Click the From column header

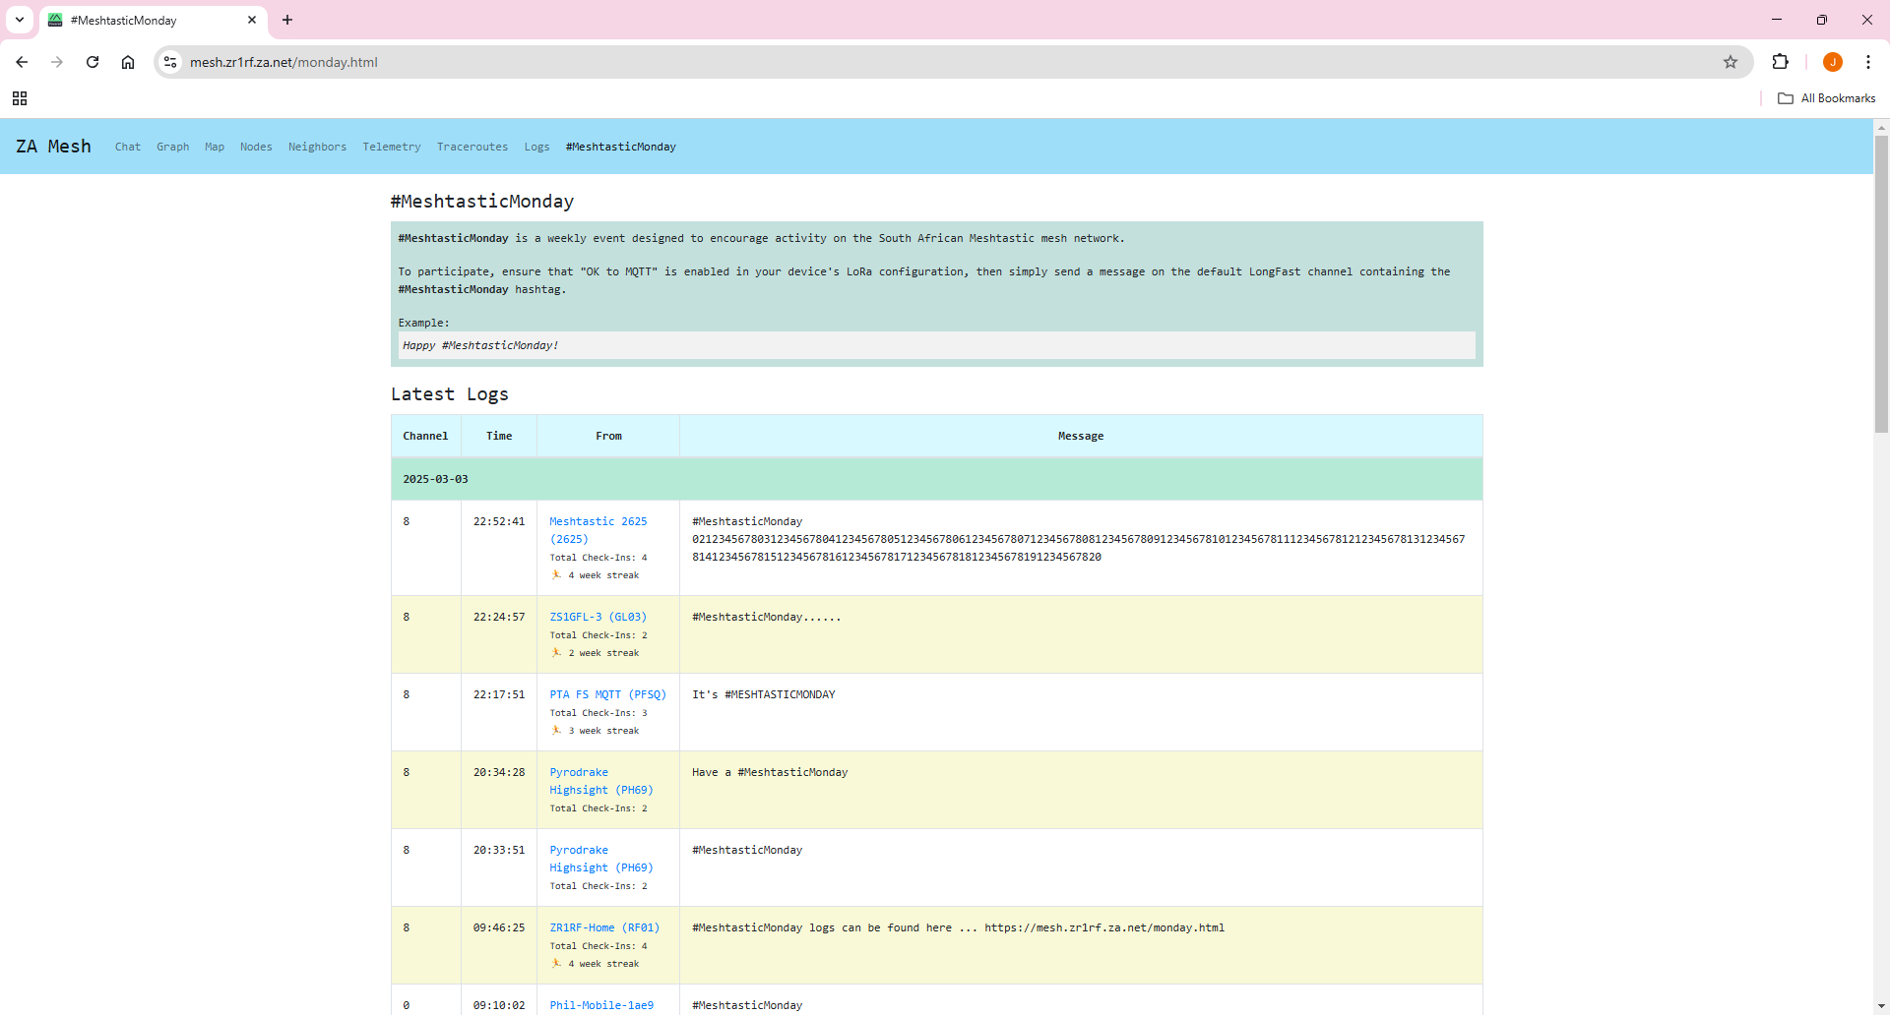coord(608,436)
